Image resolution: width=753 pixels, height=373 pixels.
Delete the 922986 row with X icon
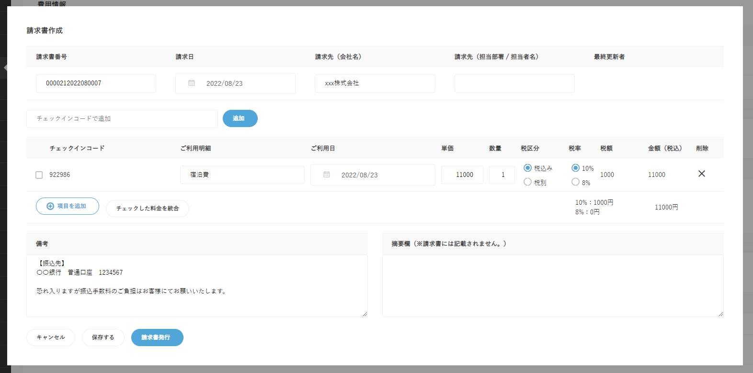point(701,174)
